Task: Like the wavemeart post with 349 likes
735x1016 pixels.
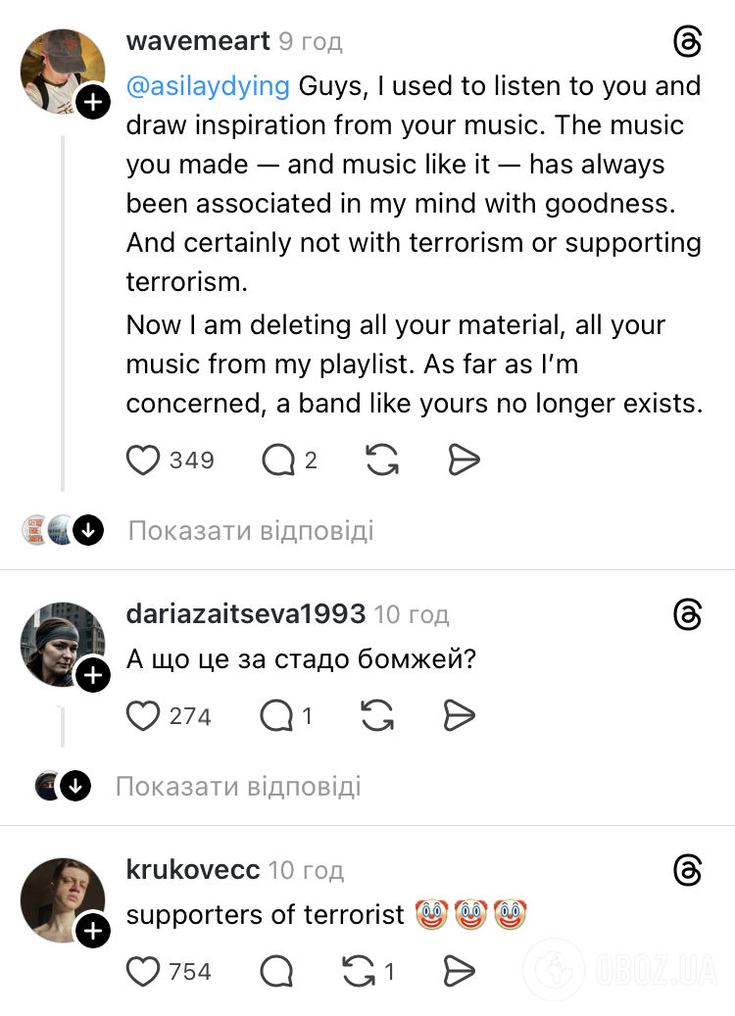Action: point(144,460)
